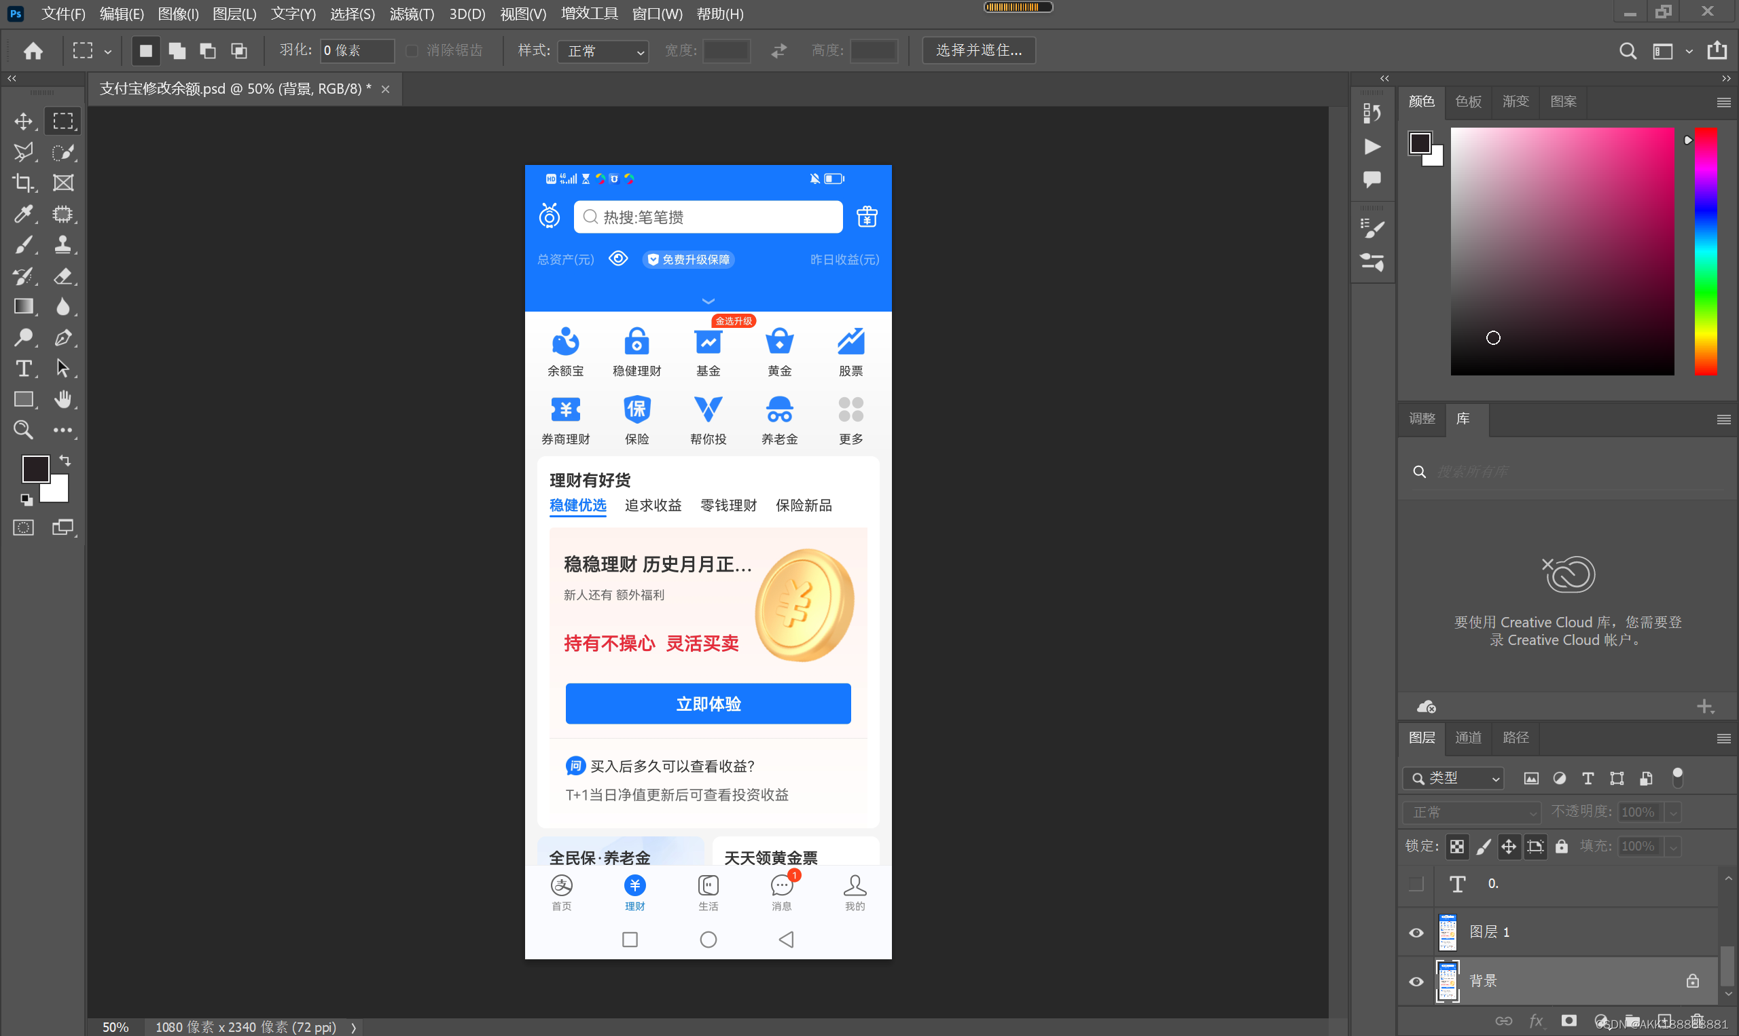Screen dimensions: 1739x1036
Task: Hide the 背景 layer visibility
Action: [x=1416, y=982]
